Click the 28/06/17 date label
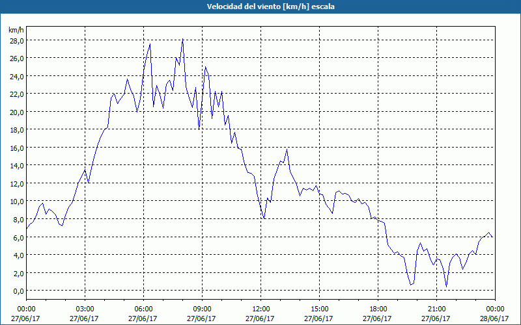The image size is (521, 325). (x=494, y=318)
